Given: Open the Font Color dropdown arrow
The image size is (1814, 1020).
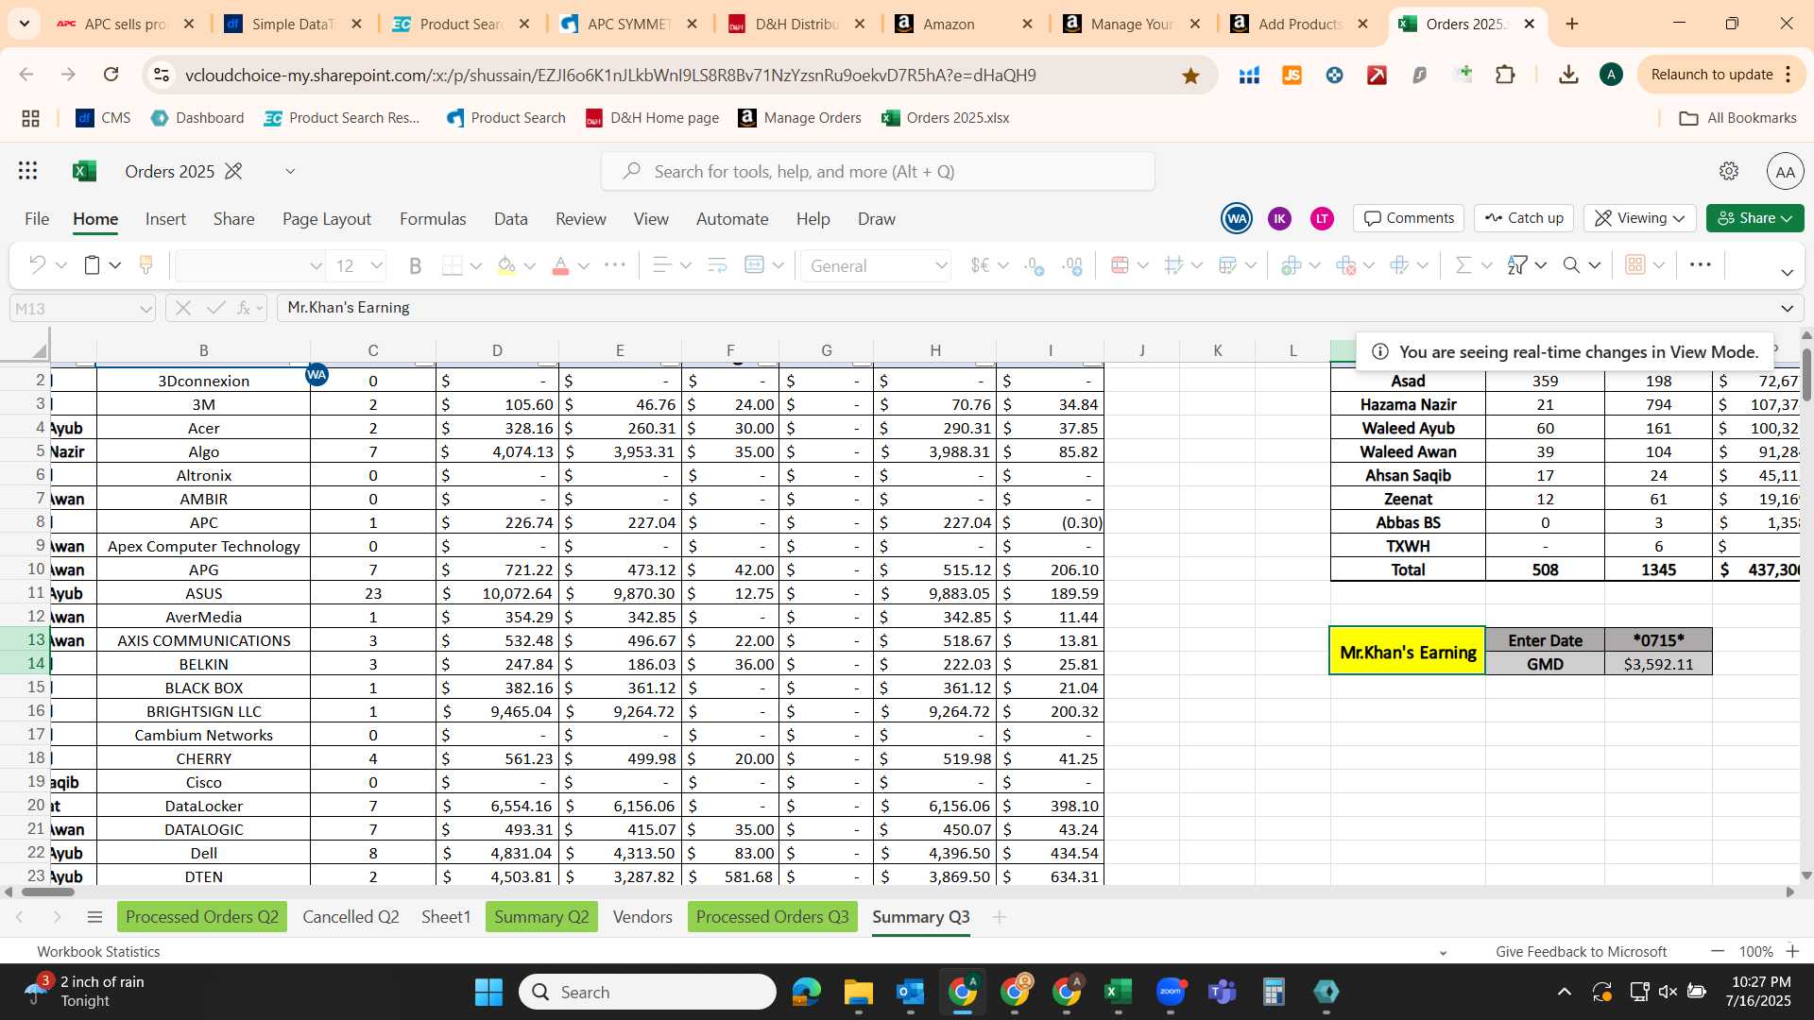Looking at the screenshot, I should click(x=583, y=266).
